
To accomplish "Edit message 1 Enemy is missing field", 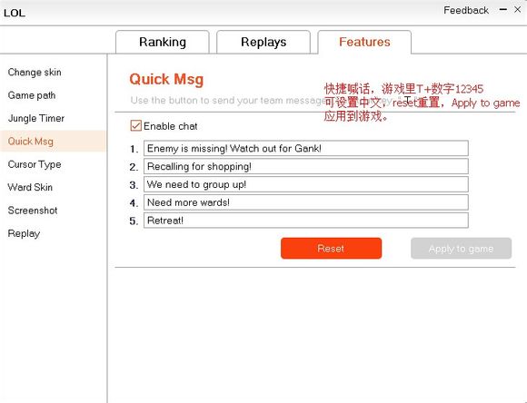I will click(x=306, y=149).
